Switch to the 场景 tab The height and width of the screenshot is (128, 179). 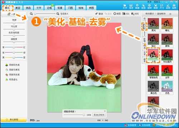[60, 8]
